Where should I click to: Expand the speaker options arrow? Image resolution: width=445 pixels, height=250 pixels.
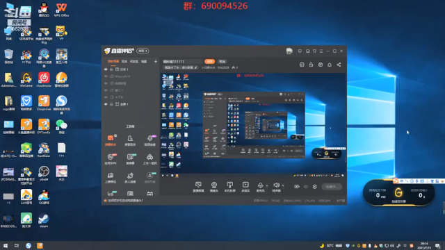pyautogui.click(x=283, y=185)
